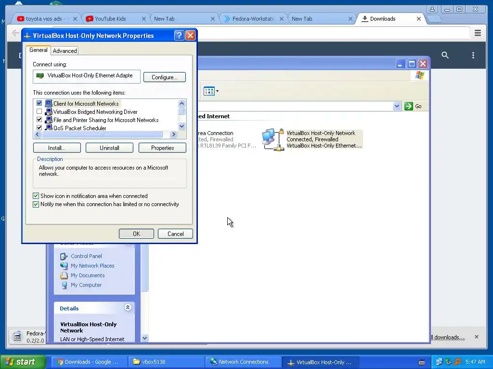Click the green Go arrow button

point(409,106)
